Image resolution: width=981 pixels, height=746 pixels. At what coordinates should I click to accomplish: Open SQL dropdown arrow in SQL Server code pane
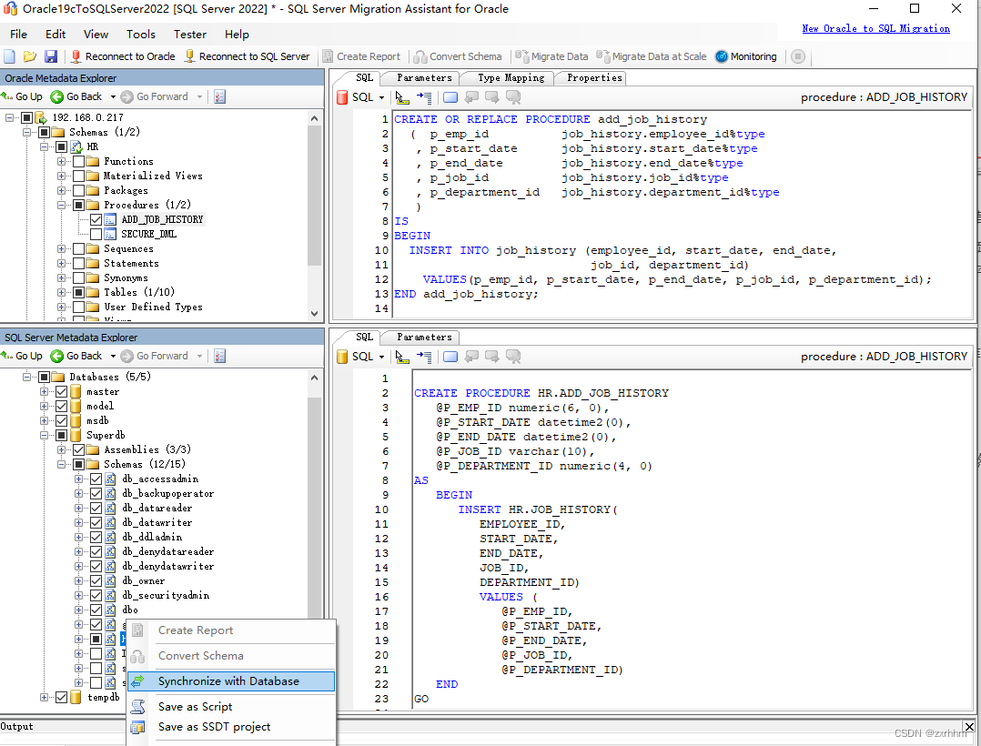381,357
